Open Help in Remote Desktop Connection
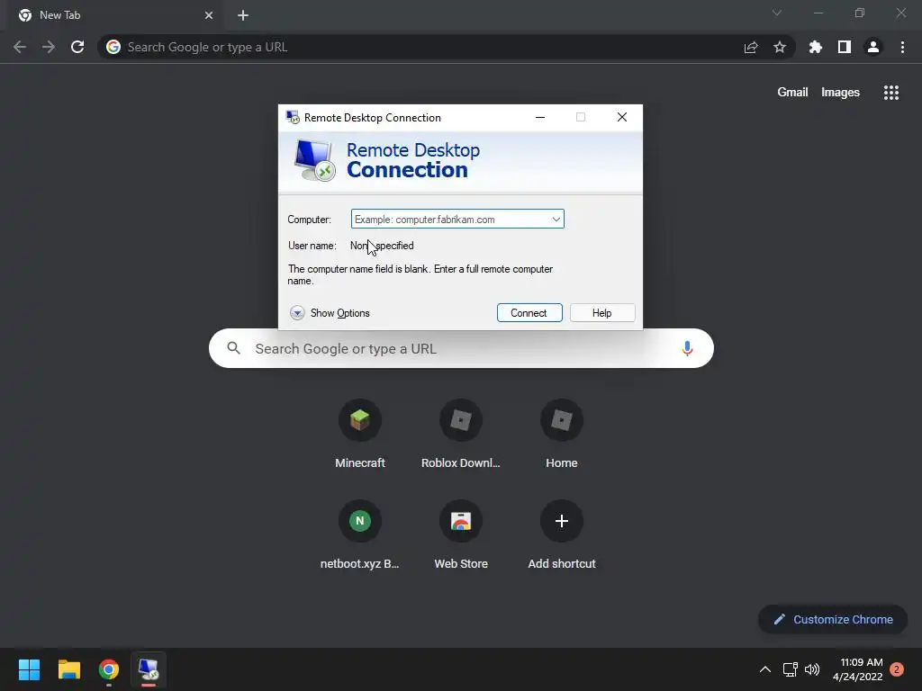The image size is (922, 691). click(x=602, y=312)
